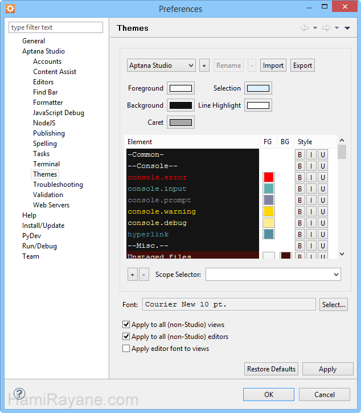This screenshot has width=361, height=413.
Task: Select Troubleshooting in the tree
Action: click(58, 185)
